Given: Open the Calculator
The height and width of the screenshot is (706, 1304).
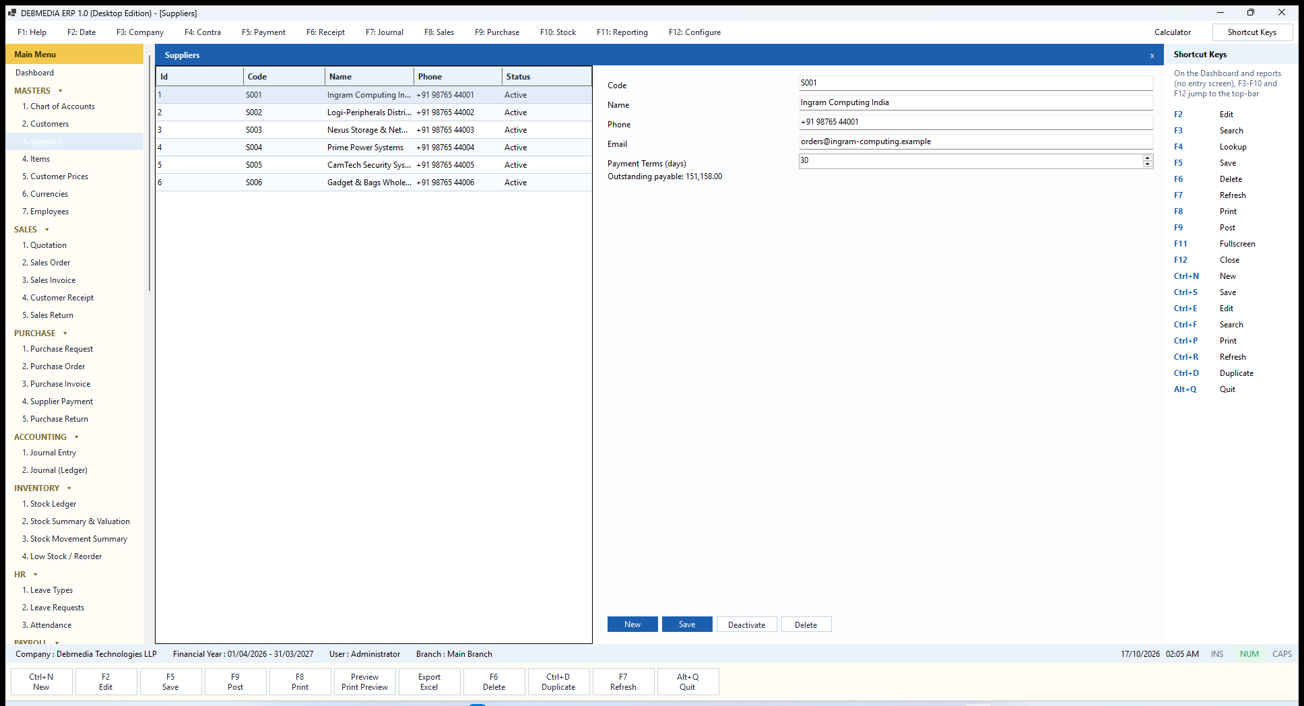Looking at the screenshot, I should 1173,32.
